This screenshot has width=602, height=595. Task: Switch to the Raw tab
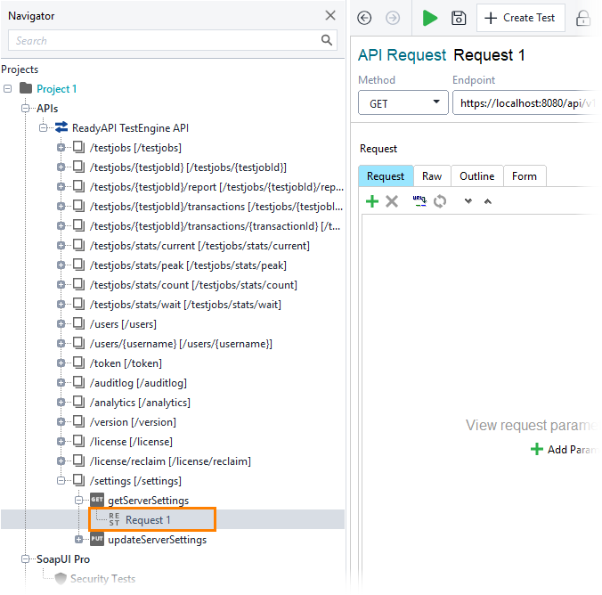point(432,176)
